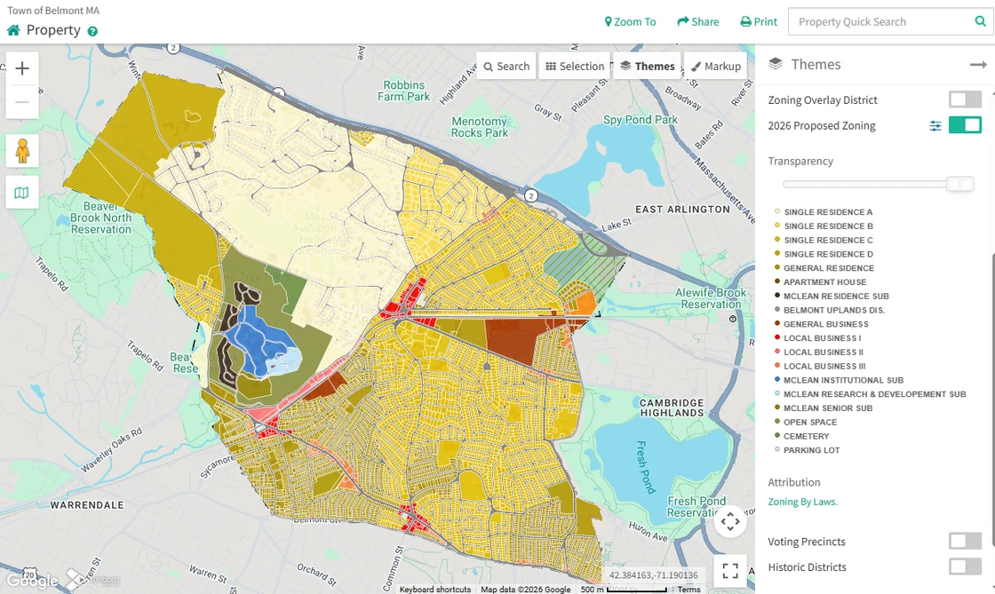Click SINGLE RESIDENCE D legend label
The image size is (995, 594).
pyautogui.click(x=828, y=254)
